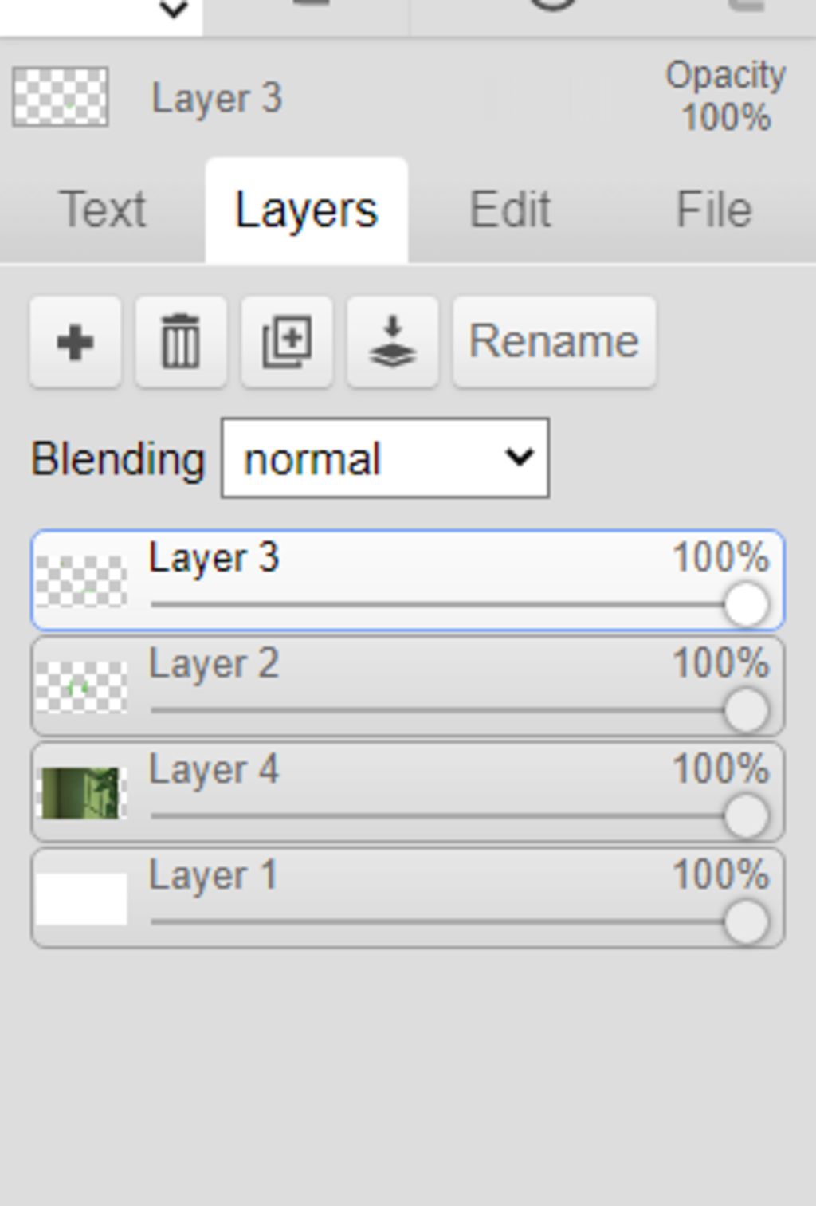
Task: Select the Layers tab
Action: (x=306, y=210)
